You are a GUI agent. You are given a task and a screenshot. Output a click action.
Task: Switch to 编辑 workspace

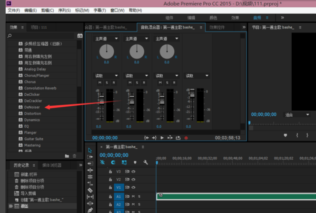[191, 18]
